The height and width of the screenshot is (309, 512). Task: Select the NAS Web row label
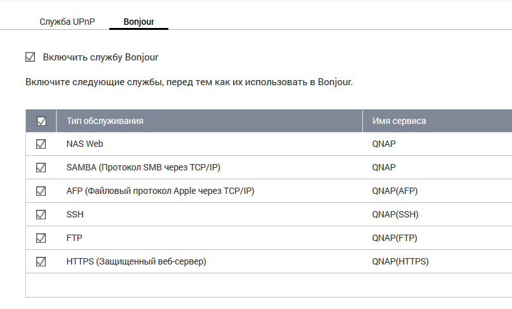84,144
